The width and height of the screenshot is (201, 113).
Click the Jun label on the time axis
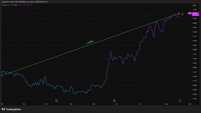pyautogui.click(x=116, y=104)
